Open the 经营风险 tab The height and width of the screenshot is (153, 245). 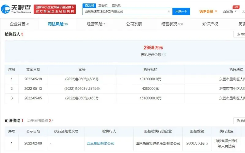[x=96, y=24]
